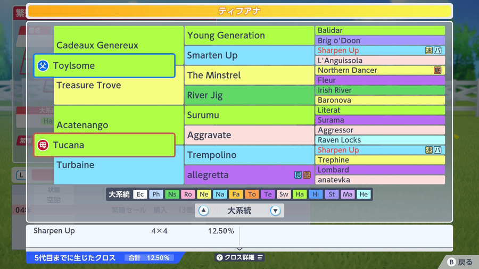
Task: Select Fleur in fourth generation
Action: [x=380, y=80]
